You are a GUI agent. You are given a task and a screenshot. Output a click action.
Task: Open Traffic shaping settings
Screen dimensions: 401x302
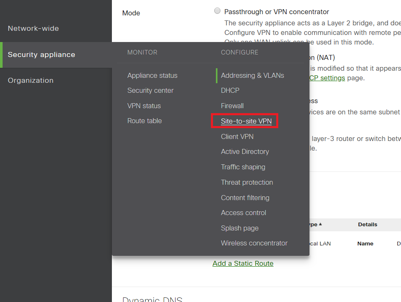tap(243, 167)
